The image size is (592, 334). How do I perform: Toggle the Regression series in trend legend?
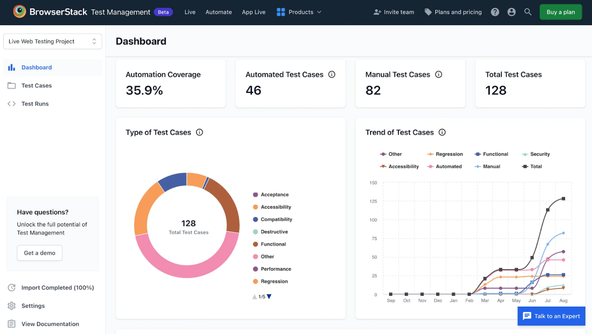coord(445,154)
